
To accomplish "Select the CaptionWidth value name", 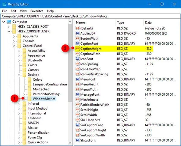I will (90, 54).
